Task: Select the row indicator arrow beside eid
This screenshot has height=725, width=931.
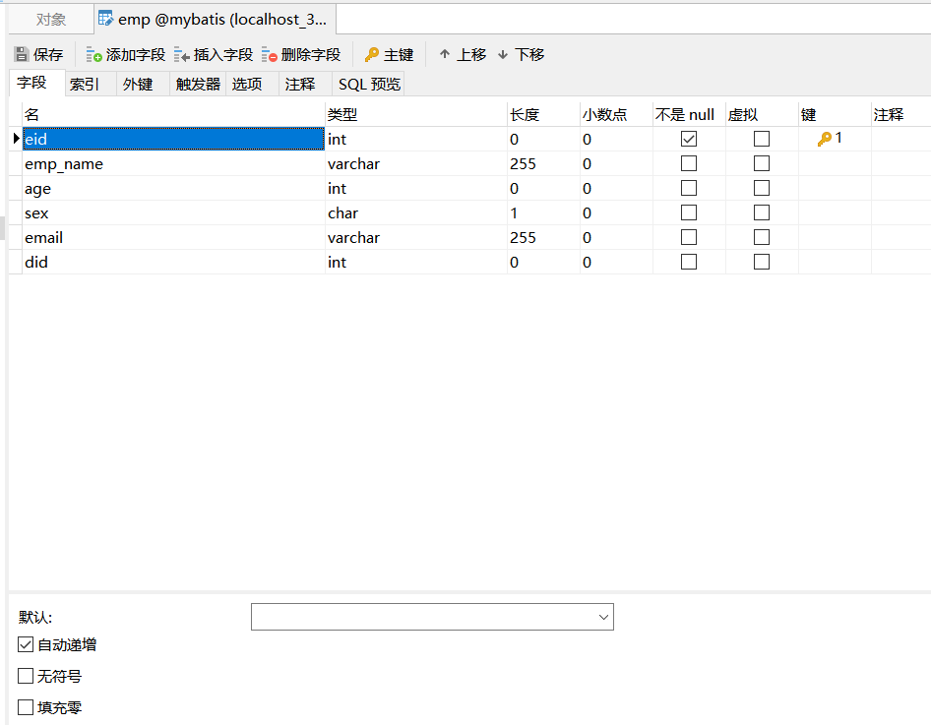Action: 16,139
